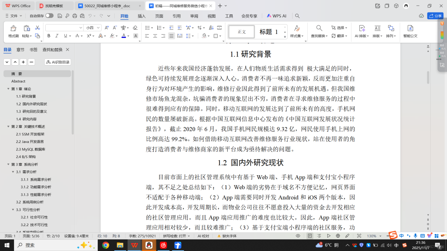Open the font color dropdown arrow
Viewport: 447px width, 251px height.
click(x=128, y=35)
